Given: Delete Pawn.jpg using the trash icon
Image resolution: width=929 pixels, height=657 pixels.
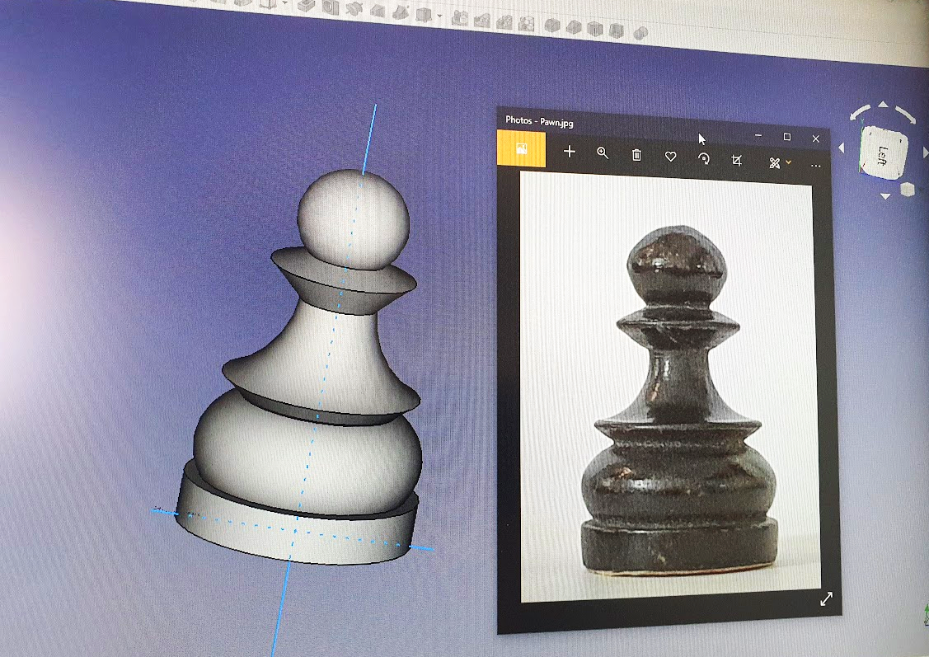Looking at the screenshot, I should (636, 155).
